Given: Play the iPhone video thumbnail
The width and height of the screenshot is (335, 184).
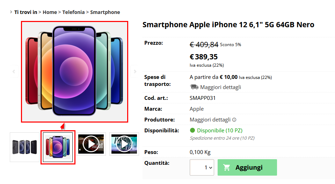Looking at the screenshot, I should (x=124, y=144).
